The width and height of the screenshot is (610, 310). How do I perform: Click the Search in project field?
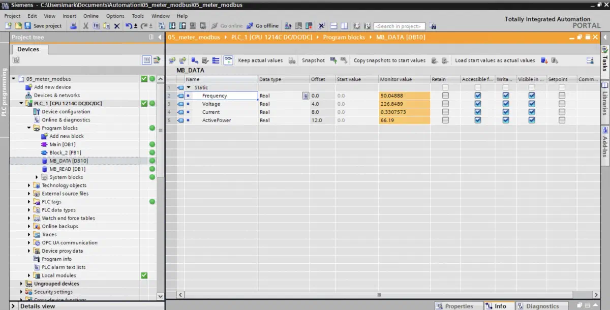[400, 26]
